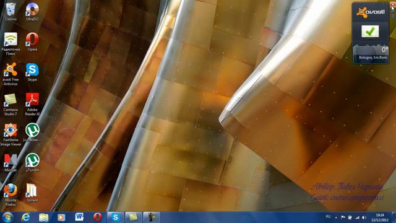This screenshot has width=396, height=223.
Task: Select the avast! Free Antivirus desktop shortcut
Action: pos(11,74)
